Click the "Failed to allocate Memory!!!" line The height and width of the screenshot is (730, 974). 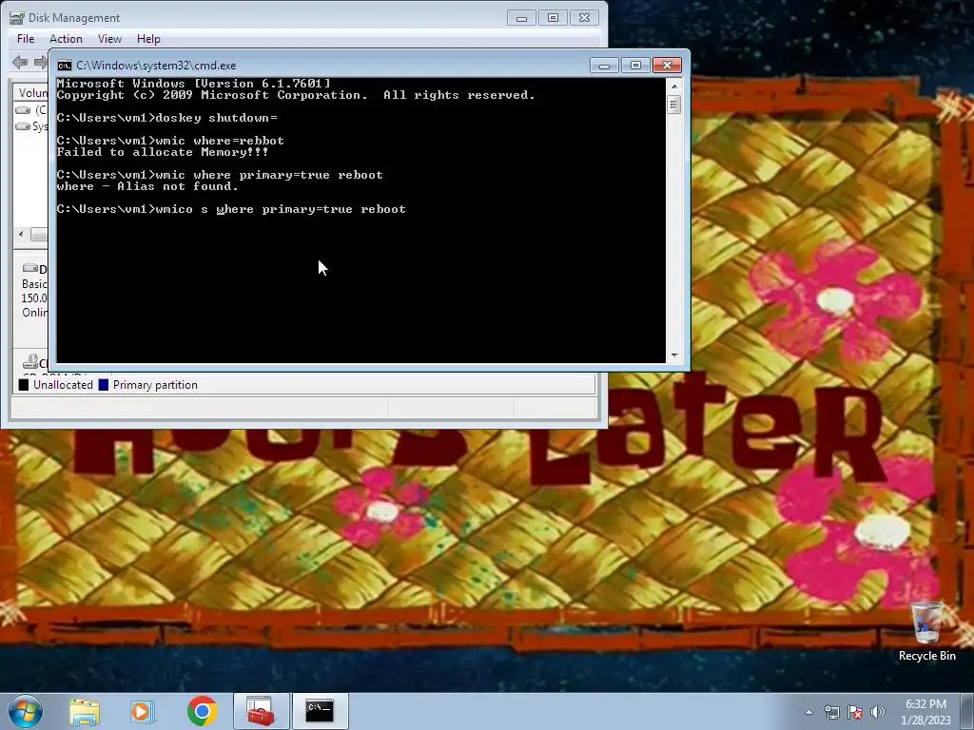pos(163,152)
